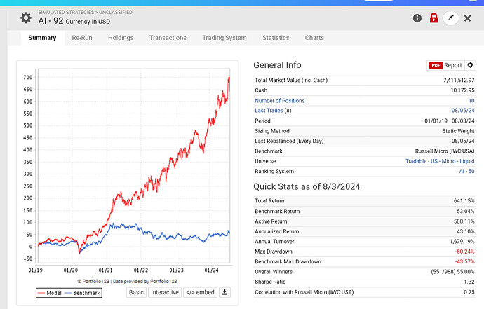Click the Model legend entry
The image size is (484, 309).
coord(50,293)
